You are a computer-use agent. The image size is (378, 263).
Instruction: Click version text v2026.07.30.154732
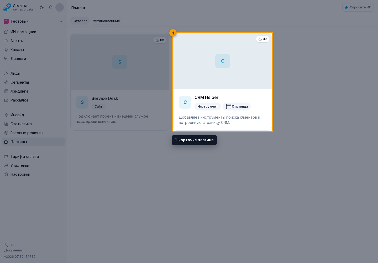(20, 257)
